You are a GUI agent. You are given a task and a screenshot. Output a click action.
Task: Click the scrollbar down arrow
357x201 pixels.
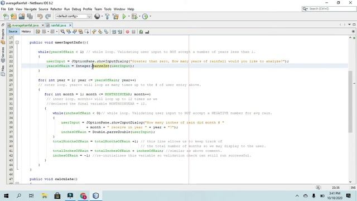click(x=350, y=181)
